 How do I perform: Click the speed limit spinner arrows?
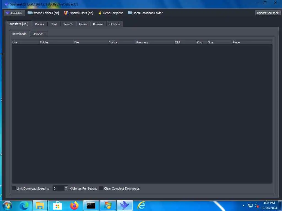point(66,188)
